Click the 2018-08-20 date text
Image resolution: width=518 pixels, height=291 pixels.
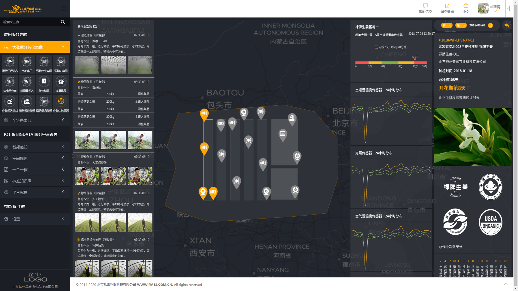point(477,25)
